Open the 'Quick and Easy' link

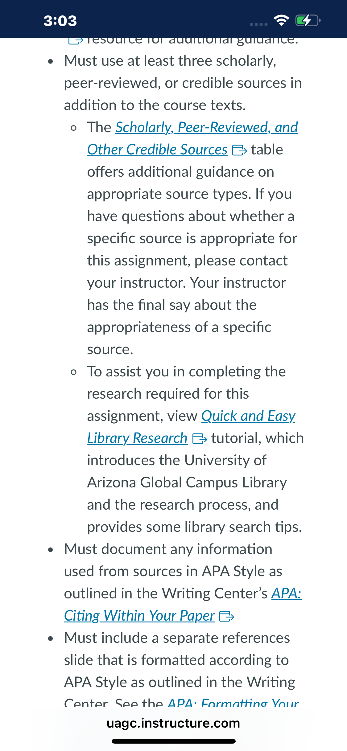(x=248, y=416)
